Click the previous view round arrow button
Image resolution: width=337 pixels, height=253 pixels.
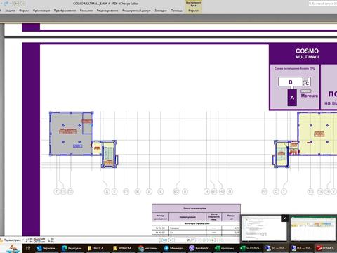(x=16, y=4)
